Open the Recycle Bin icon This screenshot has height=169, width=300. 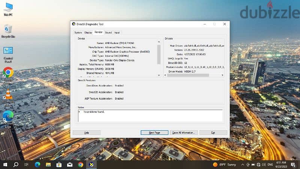(x=8, y=31)
